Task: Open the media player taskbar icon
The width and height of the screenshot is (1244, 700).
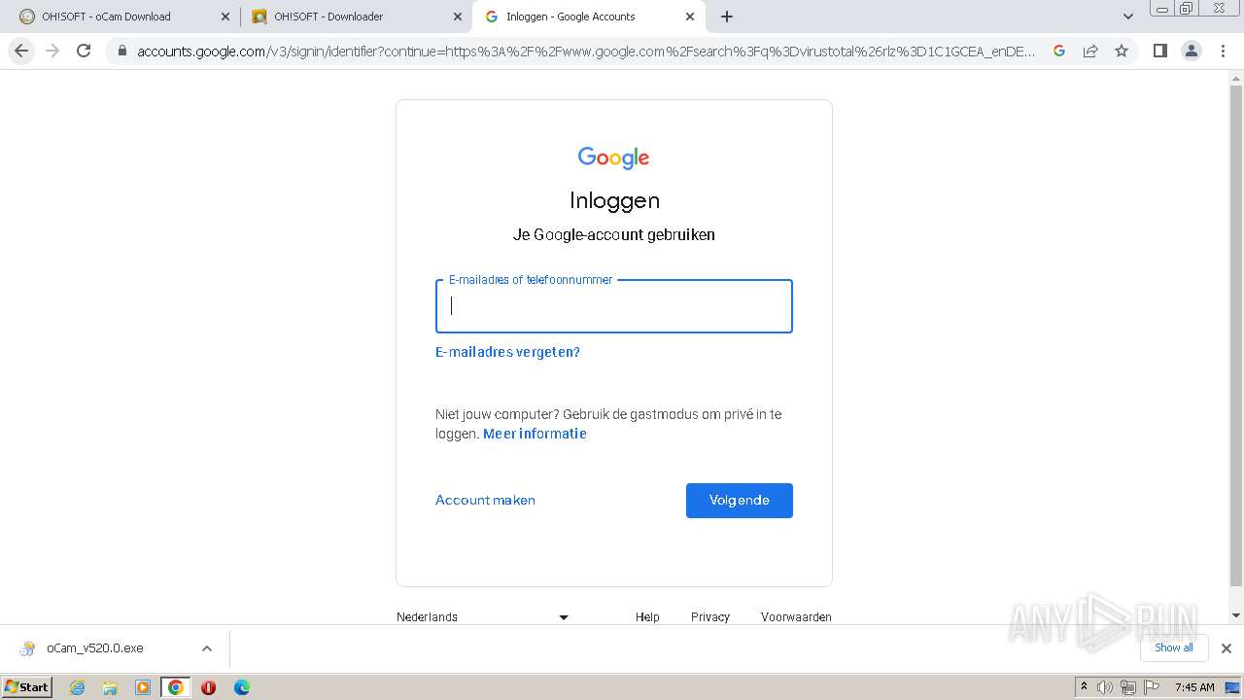Action: (143, 687)
